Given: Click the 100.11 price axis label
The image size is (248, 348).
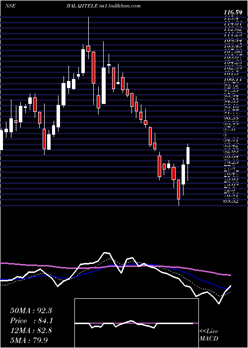Looking at the screenshot, I should (233, 80).
